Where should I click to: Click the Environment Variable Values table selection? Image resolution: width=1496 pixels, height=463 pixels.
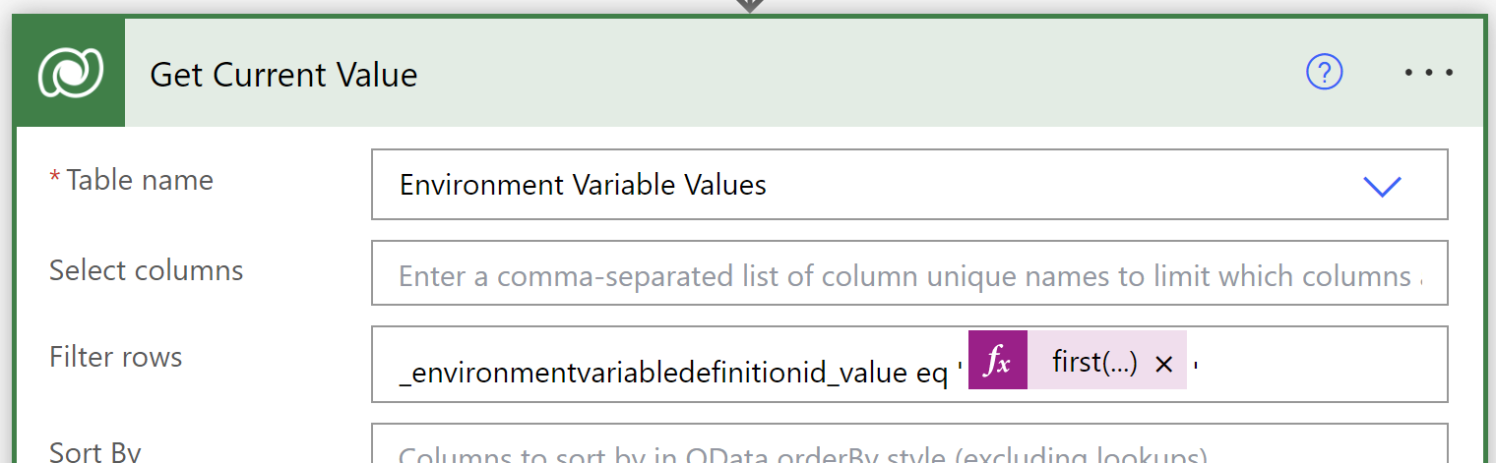tap(583, 185)
